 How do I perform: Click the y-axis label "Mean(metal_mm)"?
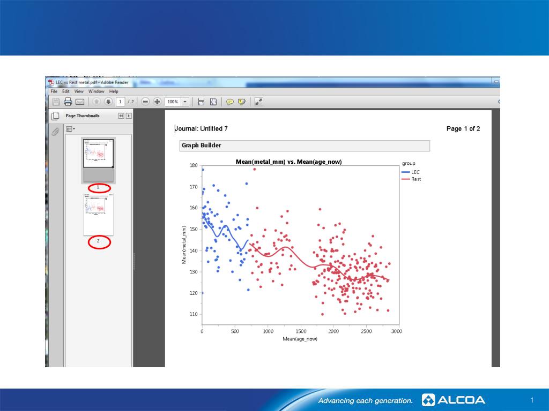184,245
